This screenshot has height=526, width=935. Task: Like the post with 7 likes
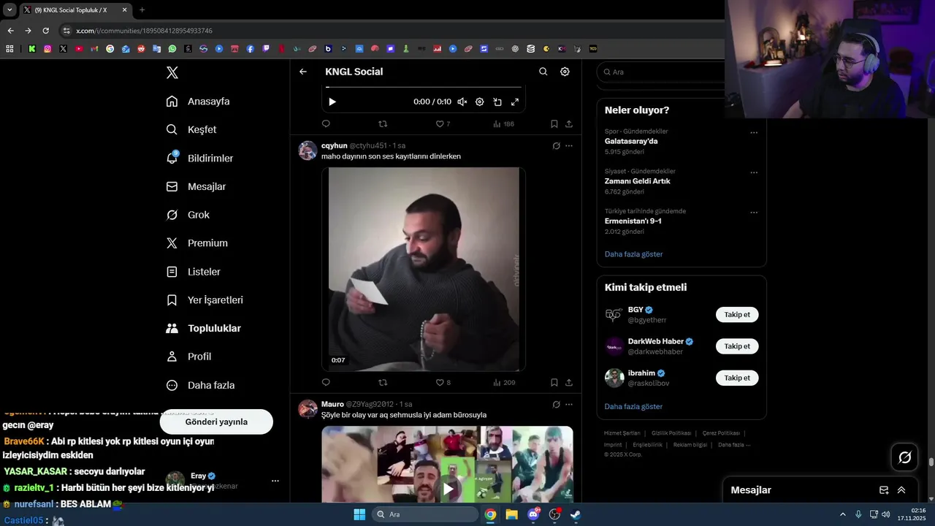[443, 124]
